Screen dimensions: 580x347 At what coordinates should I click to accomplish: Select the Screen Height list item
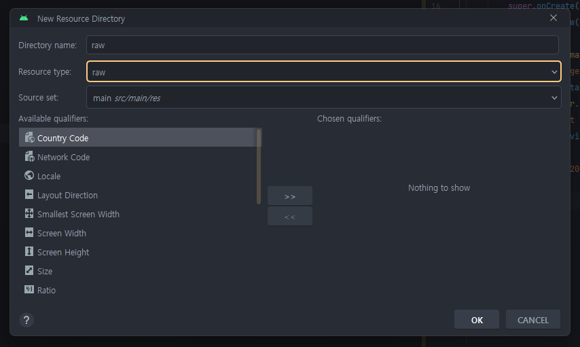point(137,252)
